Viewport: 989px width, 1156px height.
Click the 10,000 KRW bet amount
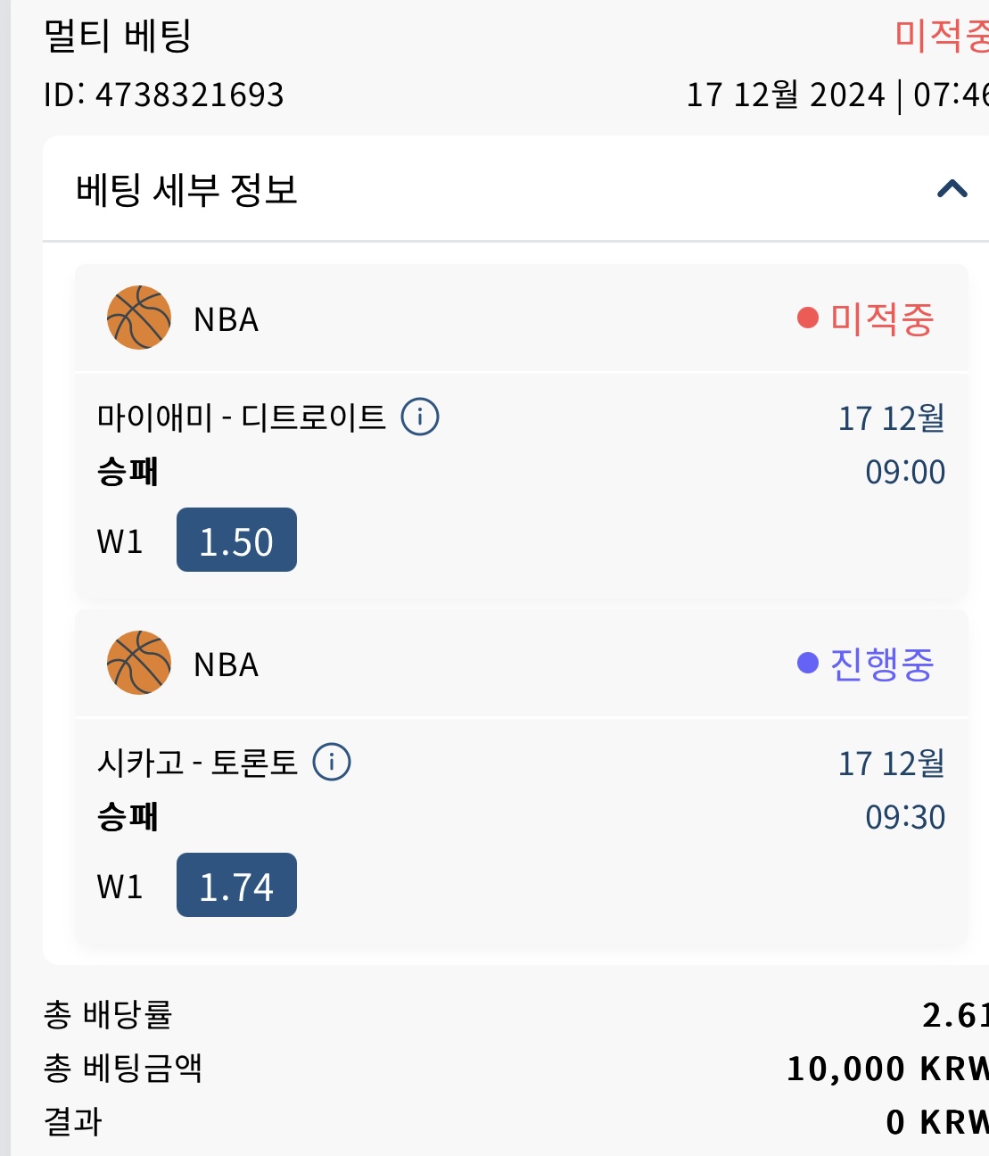tap(887, 1068)
